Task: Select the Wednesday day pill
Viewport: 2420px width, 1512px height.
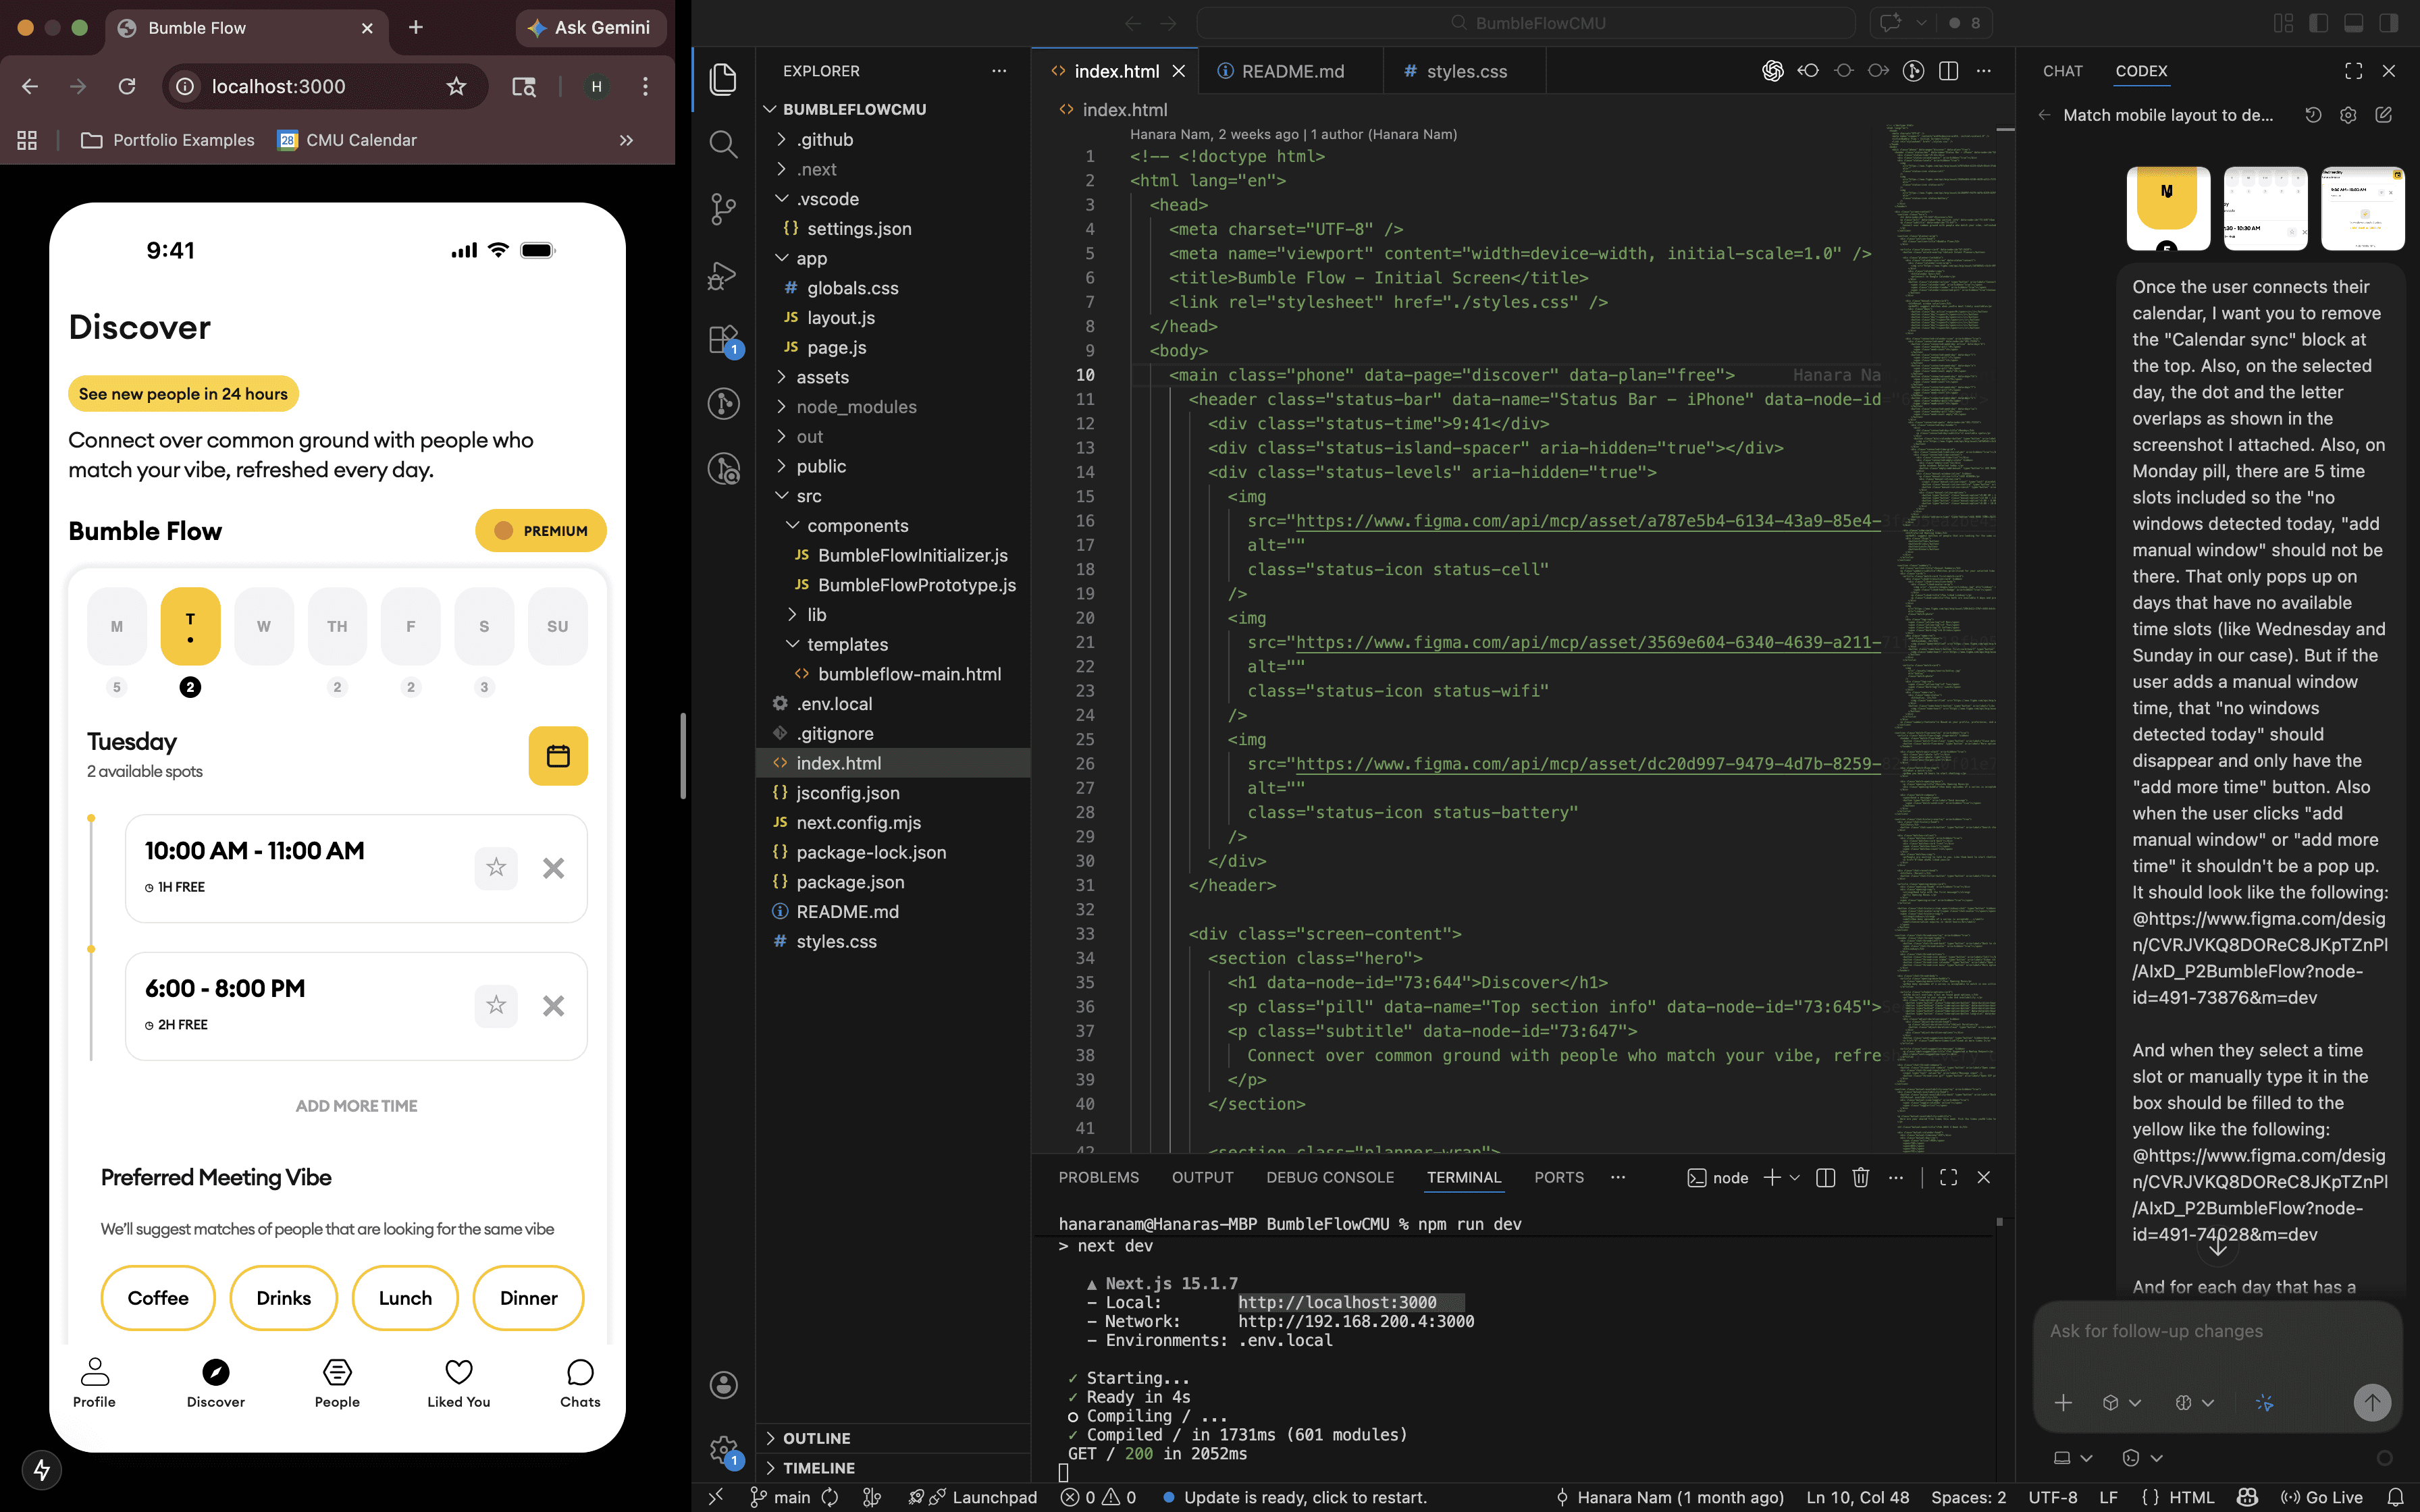Action: [x=264, y=626]
